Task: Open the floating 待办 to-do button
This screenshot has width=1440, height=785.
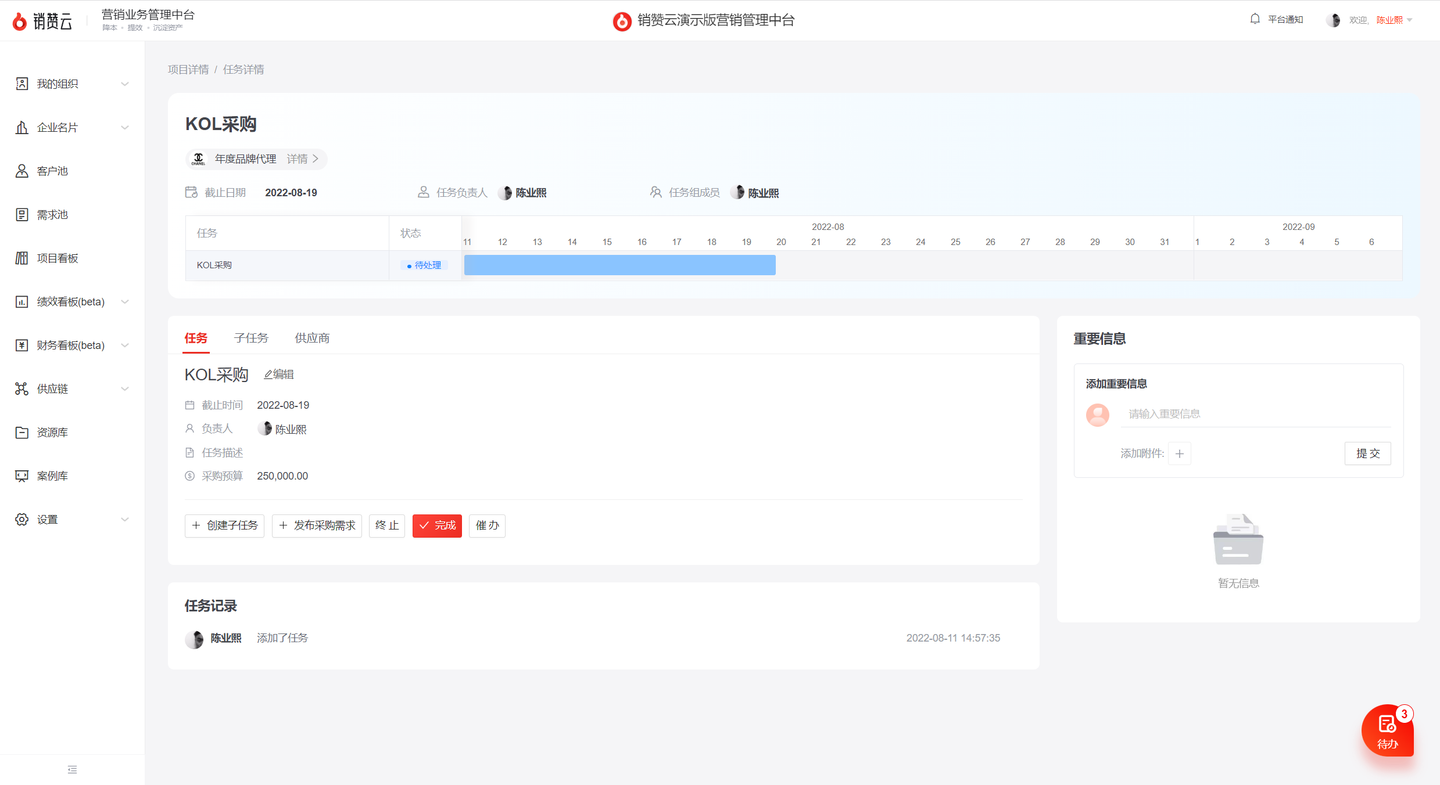Action: click(x=1387, y=730)
